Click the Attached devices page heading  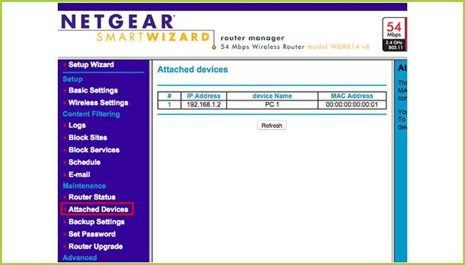(x=193, y=70)
